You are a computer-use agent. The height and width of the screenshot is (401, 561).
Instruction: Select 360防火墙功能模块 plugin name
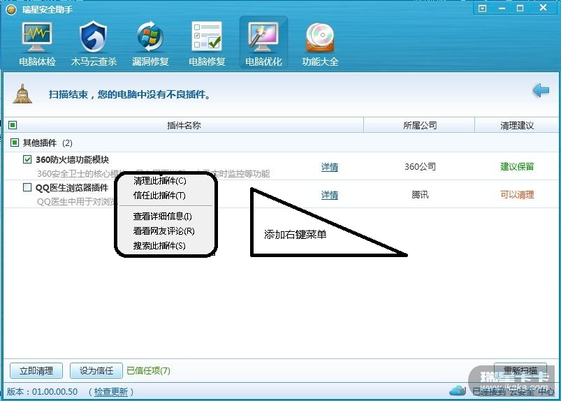click(72, 159)
